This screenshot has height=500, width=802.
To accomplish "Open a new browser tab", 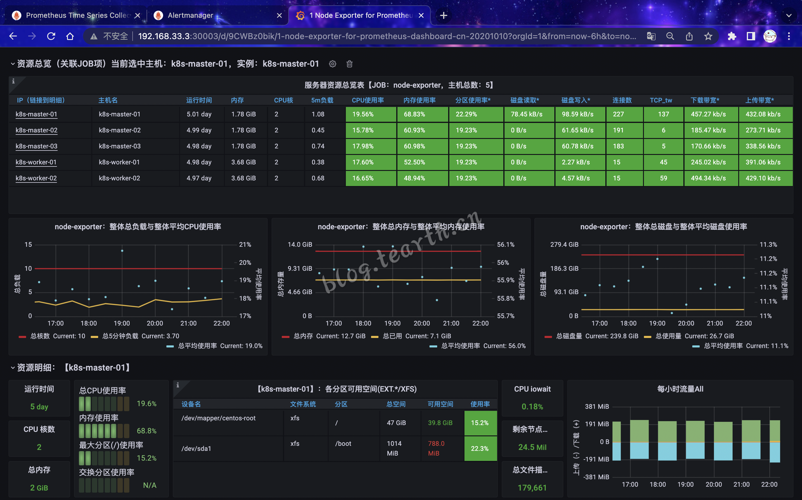I will pos(444,15).
